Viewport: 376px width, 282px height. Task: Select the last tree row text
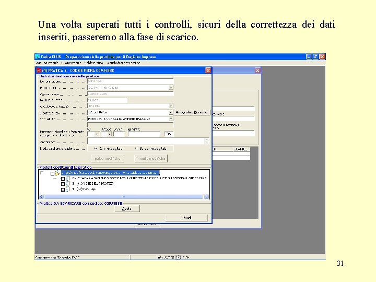coord(84,189)
